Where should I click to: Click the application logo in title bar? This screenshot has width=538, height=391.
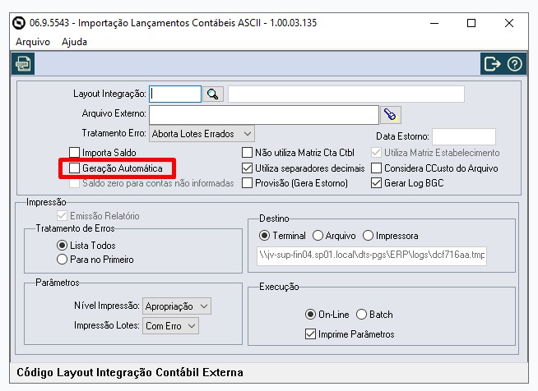coord(19,23)
